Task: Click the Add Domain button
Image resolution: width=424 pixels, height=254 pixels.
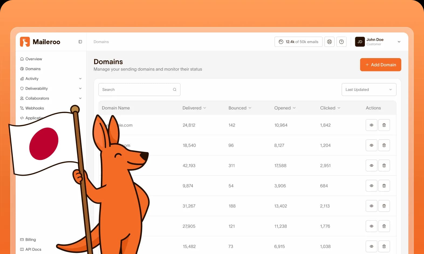Action: (x=381, y=65)
